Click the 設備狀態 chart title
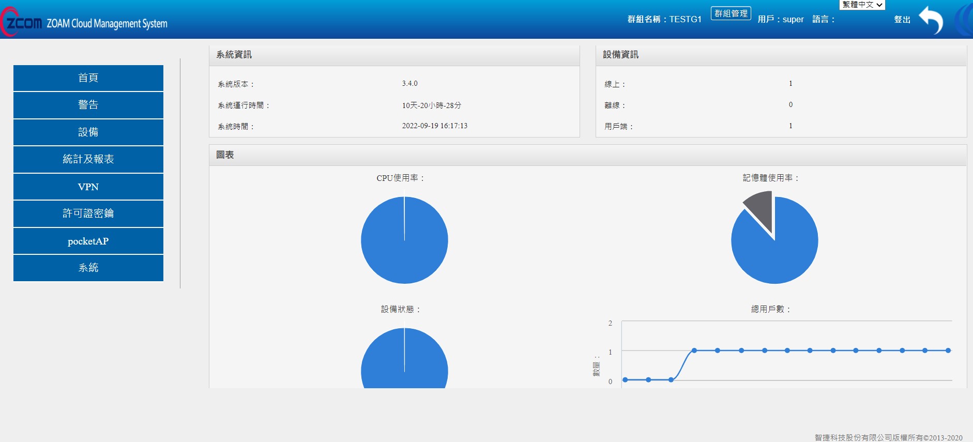Screen dimensions: 973x442 pyautogui.click(x=400, y=309)
